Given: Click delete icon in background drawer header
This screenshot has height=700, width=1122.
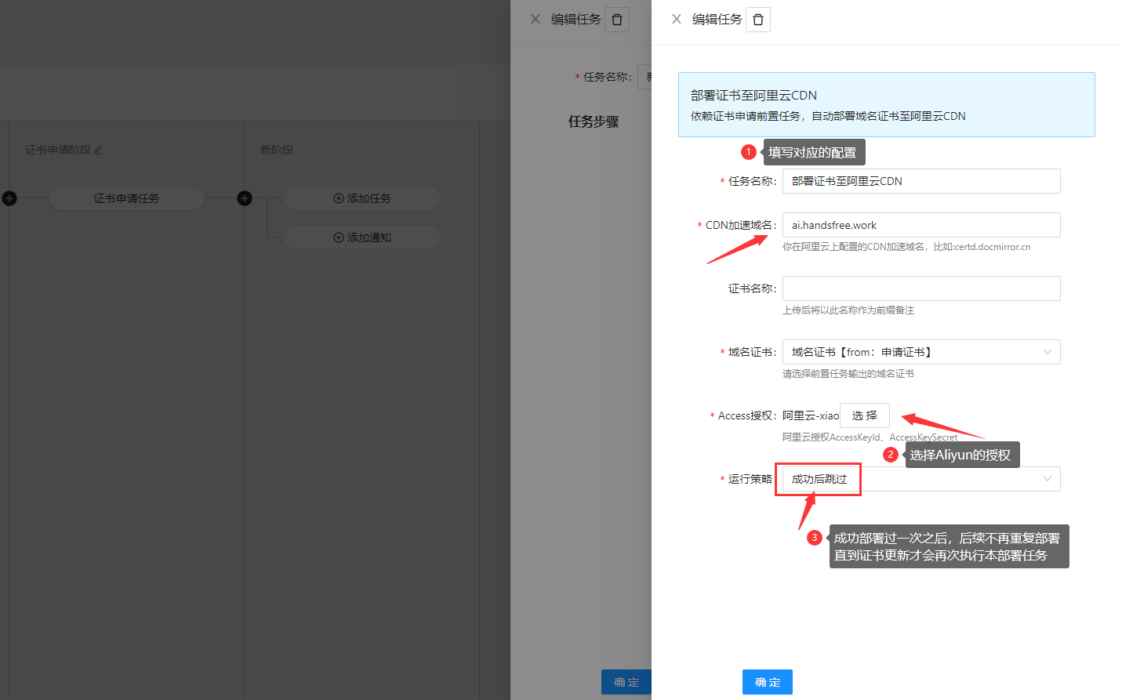Looking at the screenshot, I should pyautogui.click(x=617, y=20).
